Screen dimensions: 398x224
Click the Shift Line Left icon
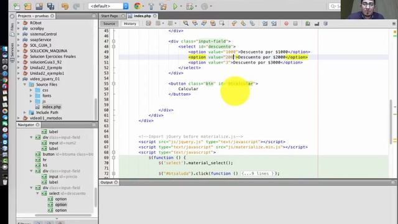click(x=265, y=24)
